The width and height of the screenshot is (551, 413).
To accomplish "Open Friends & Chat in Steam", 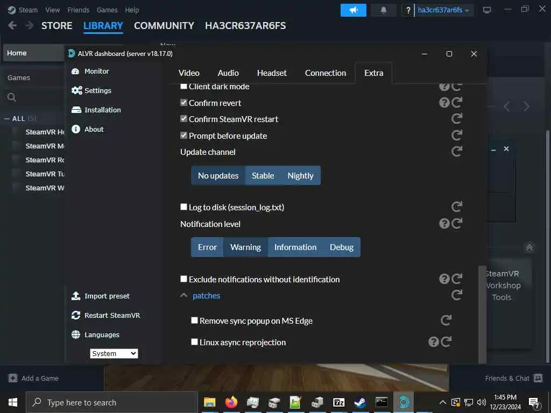I will tap(514, 378).
